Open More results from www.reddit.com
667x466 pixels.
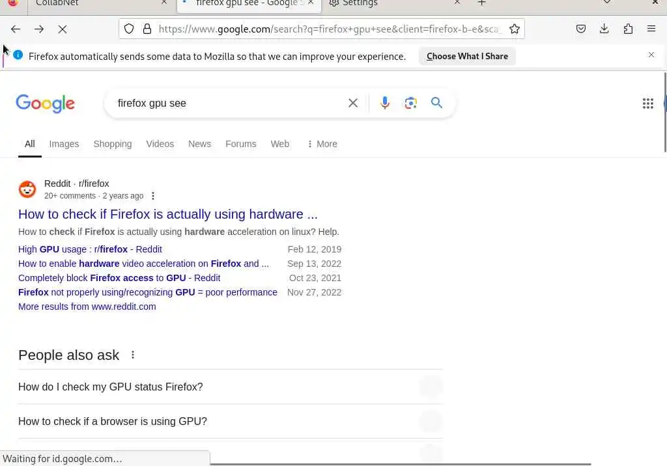pyautogui.click(x=87, y=307)
